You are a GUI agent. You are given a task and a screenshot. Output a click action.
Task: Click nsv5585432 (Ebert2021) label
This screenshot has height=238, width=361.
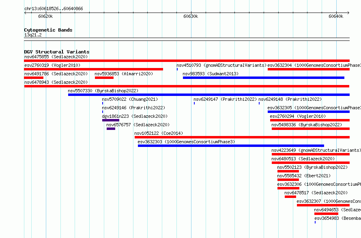[304, 176]
